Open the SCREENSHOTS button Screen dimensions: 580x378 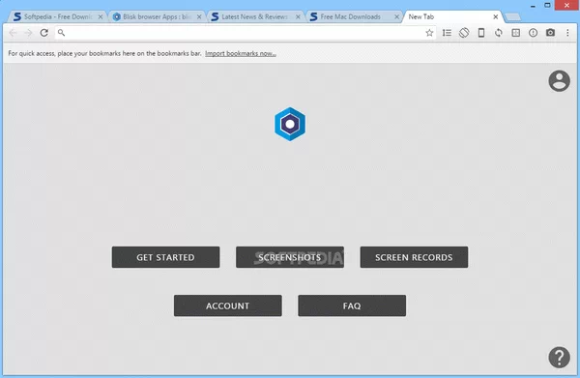(290, 257)
